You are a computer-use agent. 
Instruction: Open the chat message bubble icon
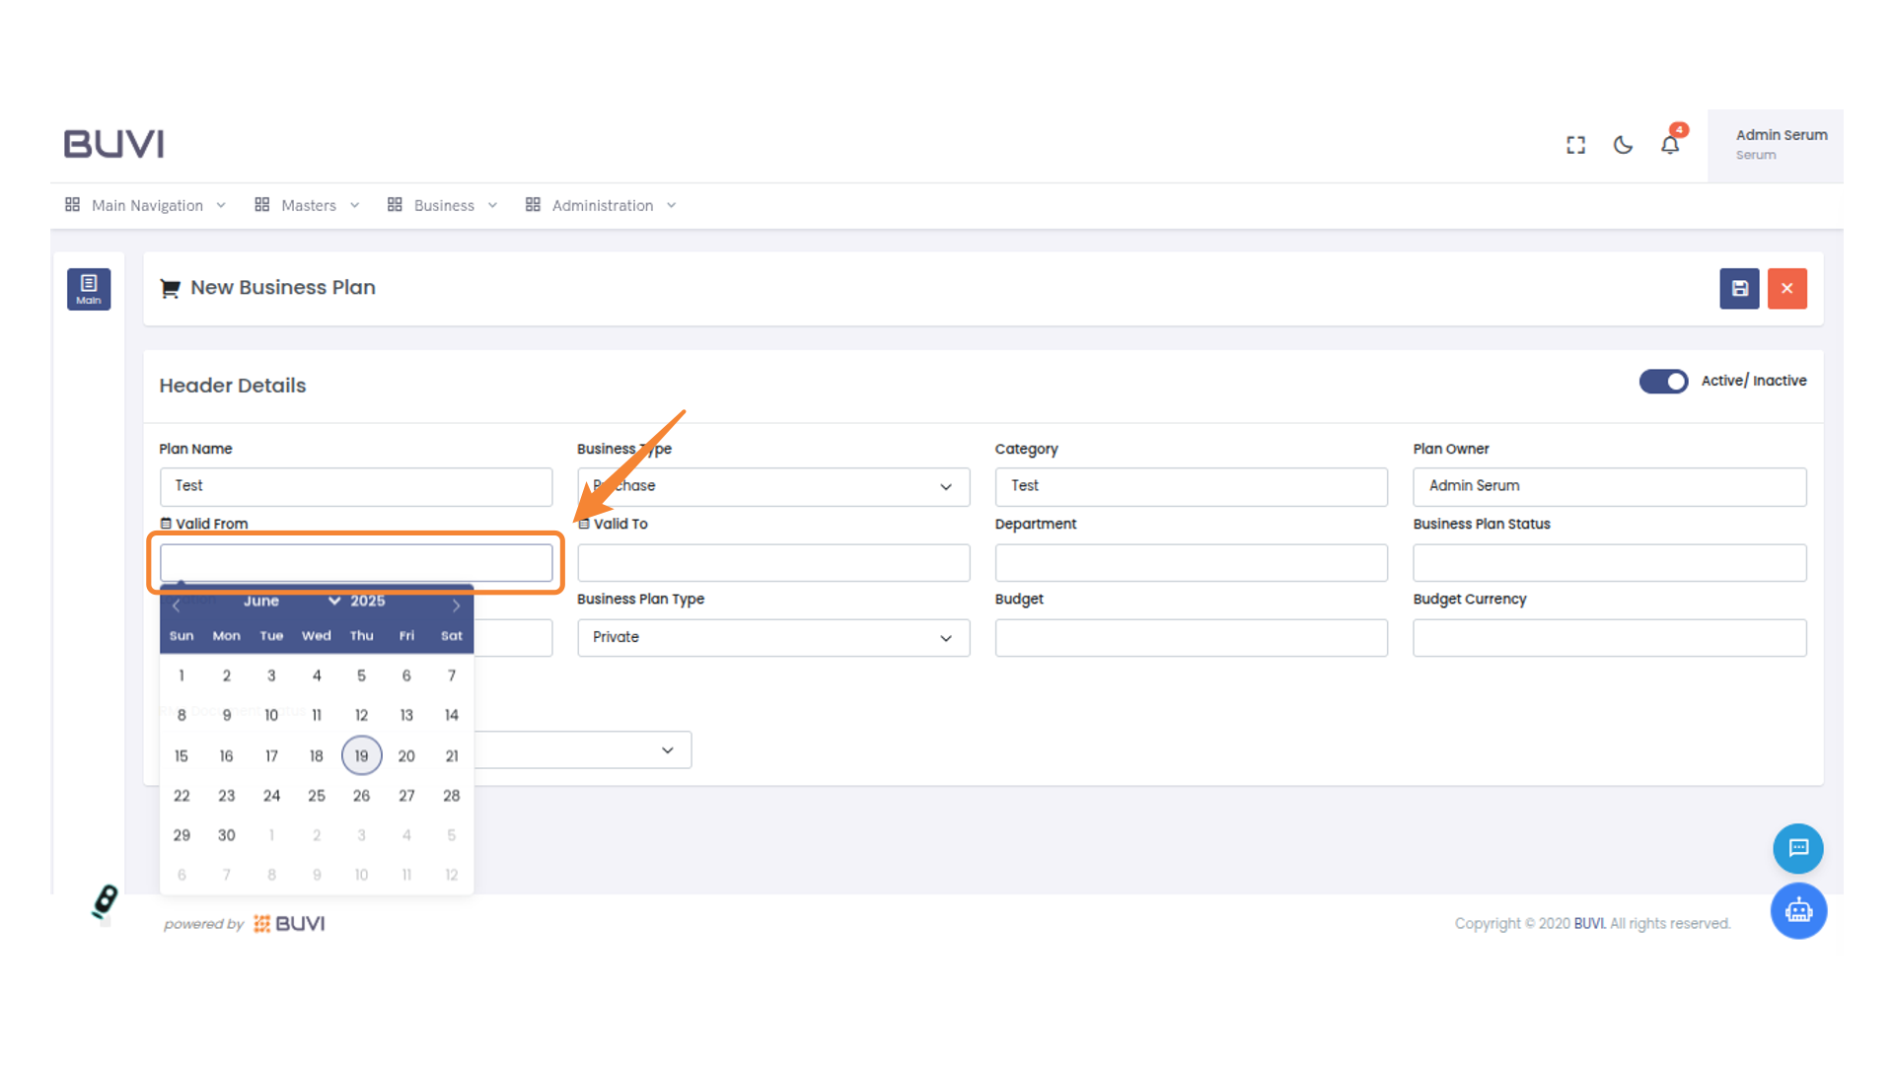[1797, 848]
